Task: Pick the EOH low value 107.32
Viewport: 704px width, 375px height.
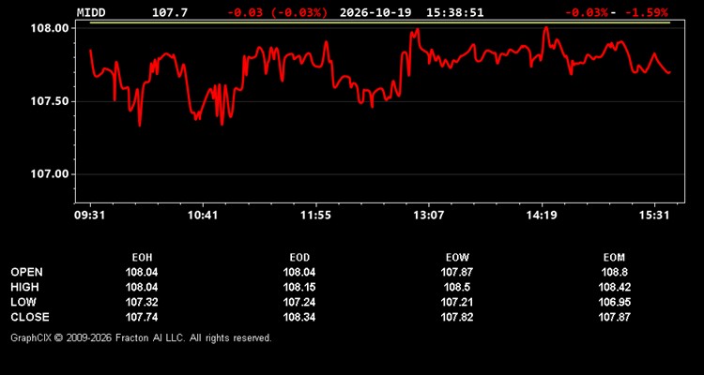Action: [x=142, y=302]
